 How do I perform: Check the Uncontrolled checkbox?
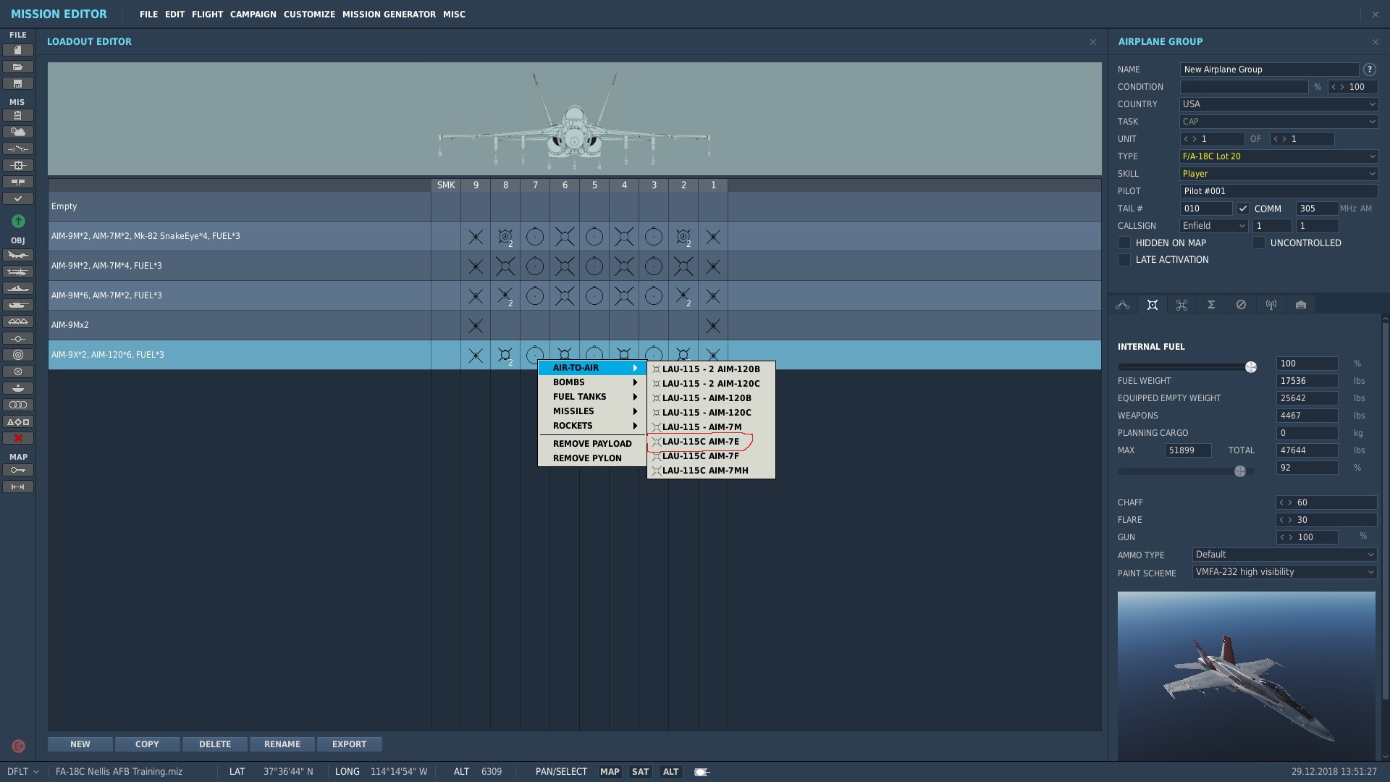pos(1259,243)
